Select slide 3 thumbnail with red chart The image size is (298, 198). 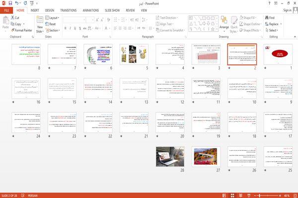click(206, 54)
